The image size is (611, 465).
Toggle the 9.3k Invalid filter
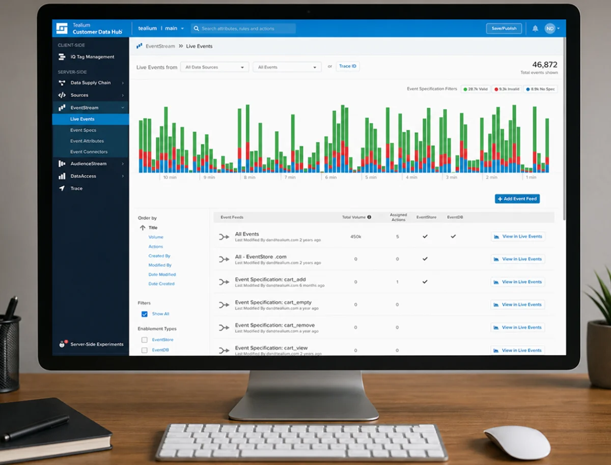click(507, 89)
